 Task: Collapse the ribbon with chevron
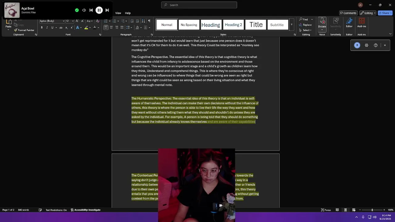390,34
